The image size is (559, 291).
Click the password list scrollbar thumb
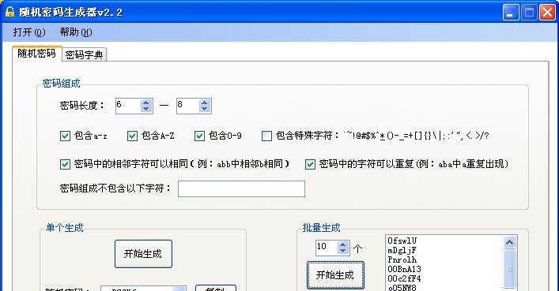[x=510, y=269]
